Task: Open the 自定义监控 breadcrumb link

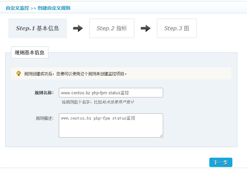Action: click(x=17, y=8)
